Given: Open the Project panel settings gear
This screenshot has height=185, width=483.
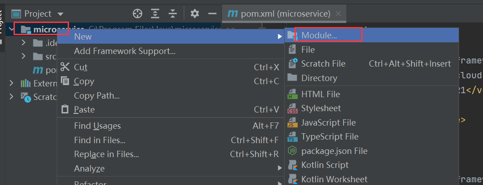Looking at the screenshot, I should click(x=195, y=14).
